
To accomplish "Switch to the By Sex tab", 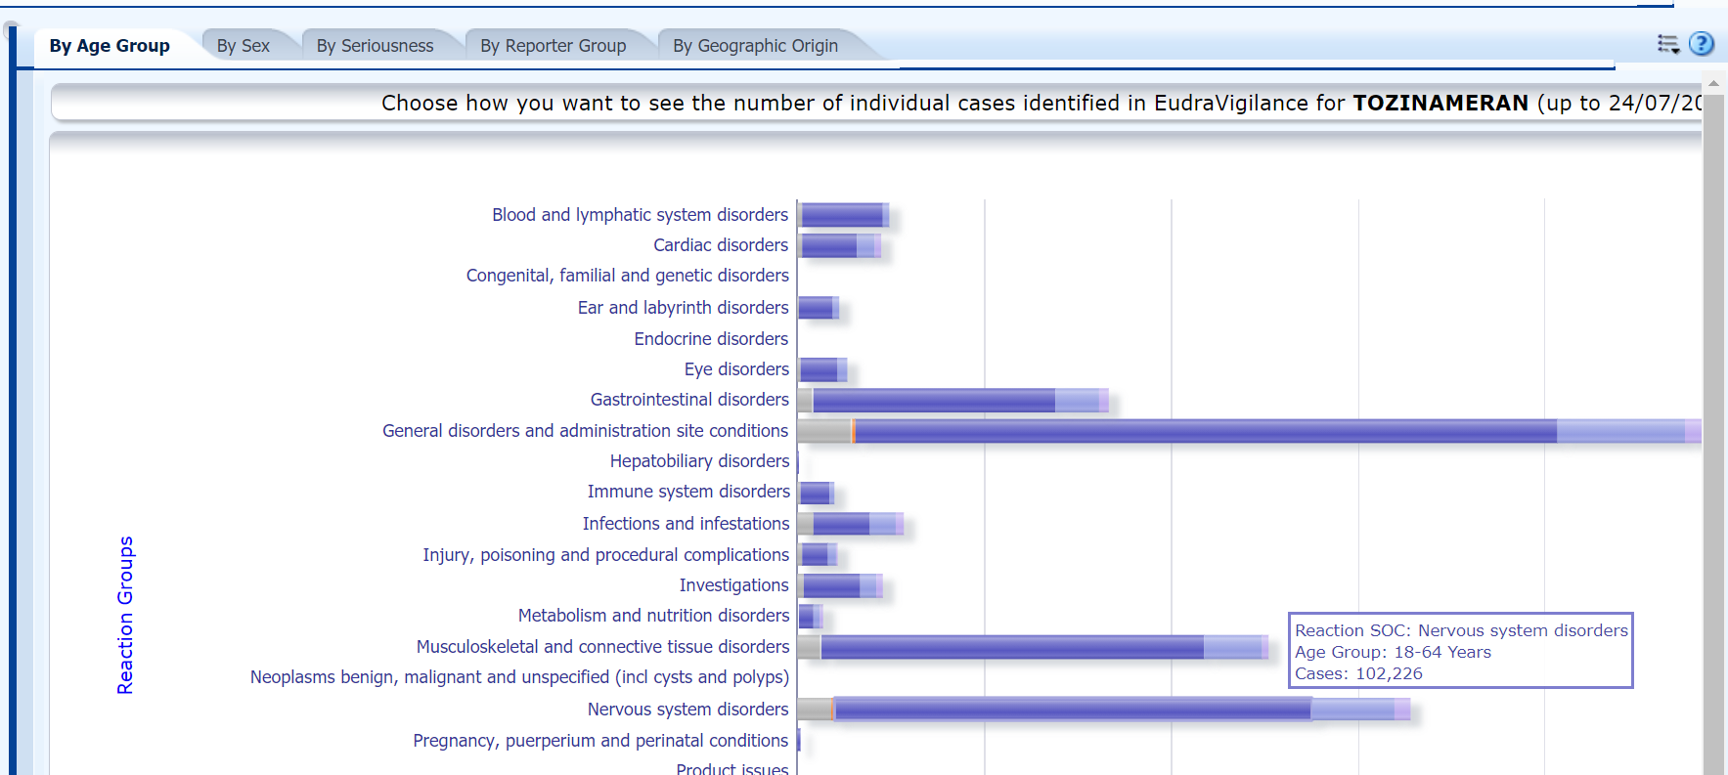I will tap(243, 46).
